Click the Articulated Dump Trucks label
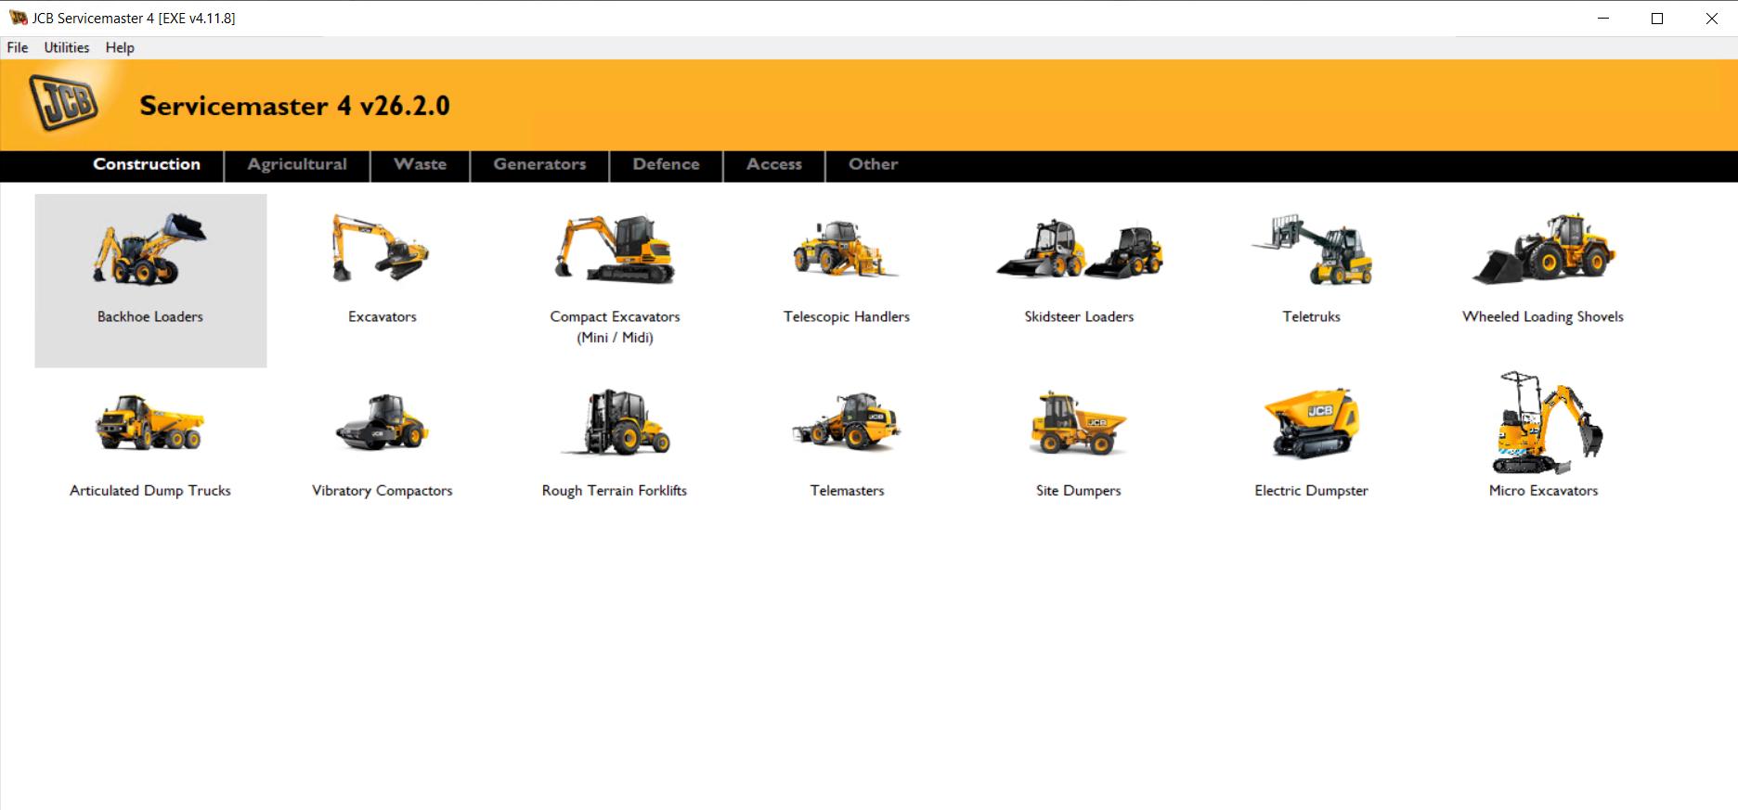Viewport: 1738px width, 810px height. [x=149, y=491]
